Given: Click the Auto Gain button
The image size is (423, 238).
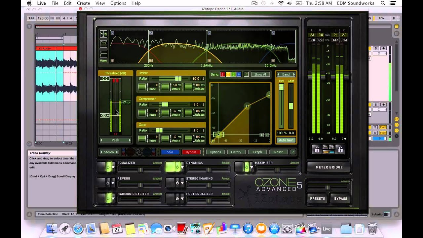Looking at the screenshot, I should pyautogui.click(x=286, y=140).
